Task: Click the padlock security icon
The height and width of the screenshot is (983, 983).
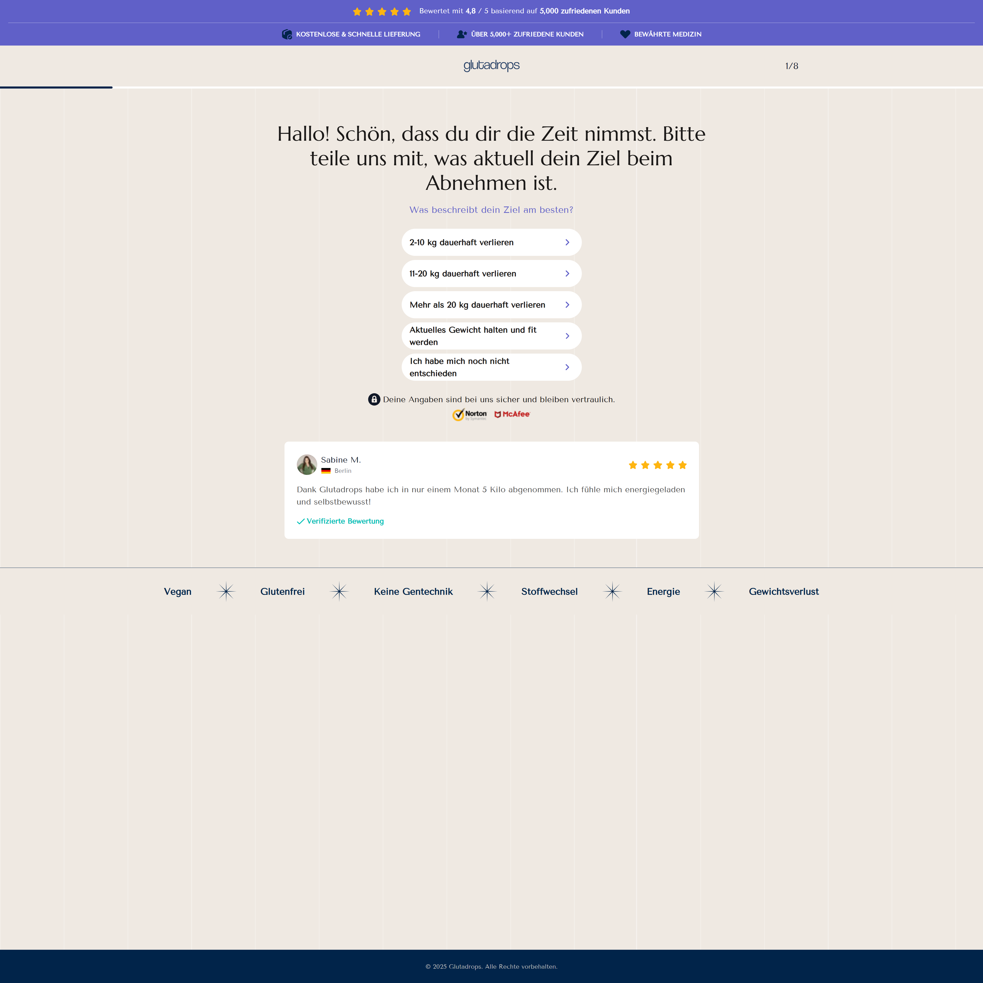Action: [374, 399]
